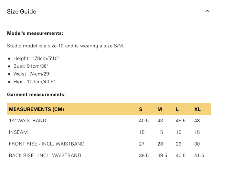Select the INSEAM row label
The width and height of the screenshot is (243, 180).
(x=18, y=132)
